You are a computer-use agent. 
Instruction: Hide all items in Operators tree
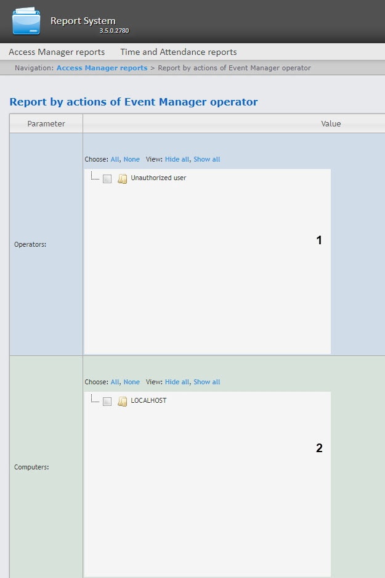click(177, 159)
